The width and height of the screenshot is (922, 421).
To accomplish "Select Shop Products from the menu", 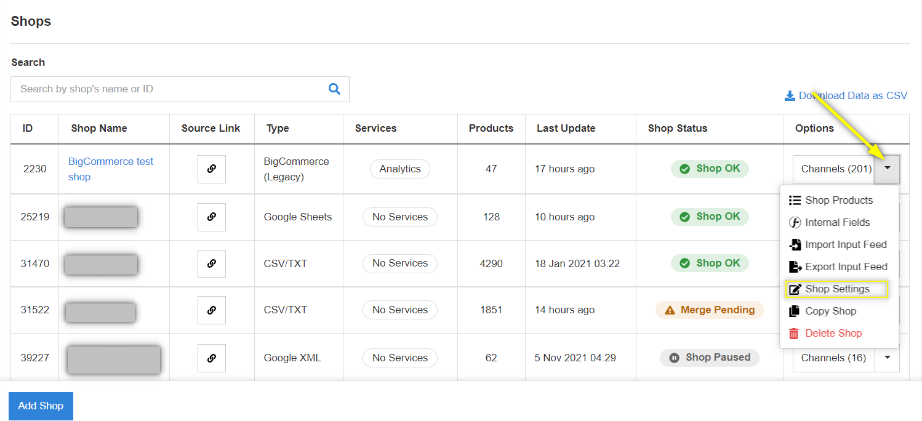I will [x=838, y=200].
